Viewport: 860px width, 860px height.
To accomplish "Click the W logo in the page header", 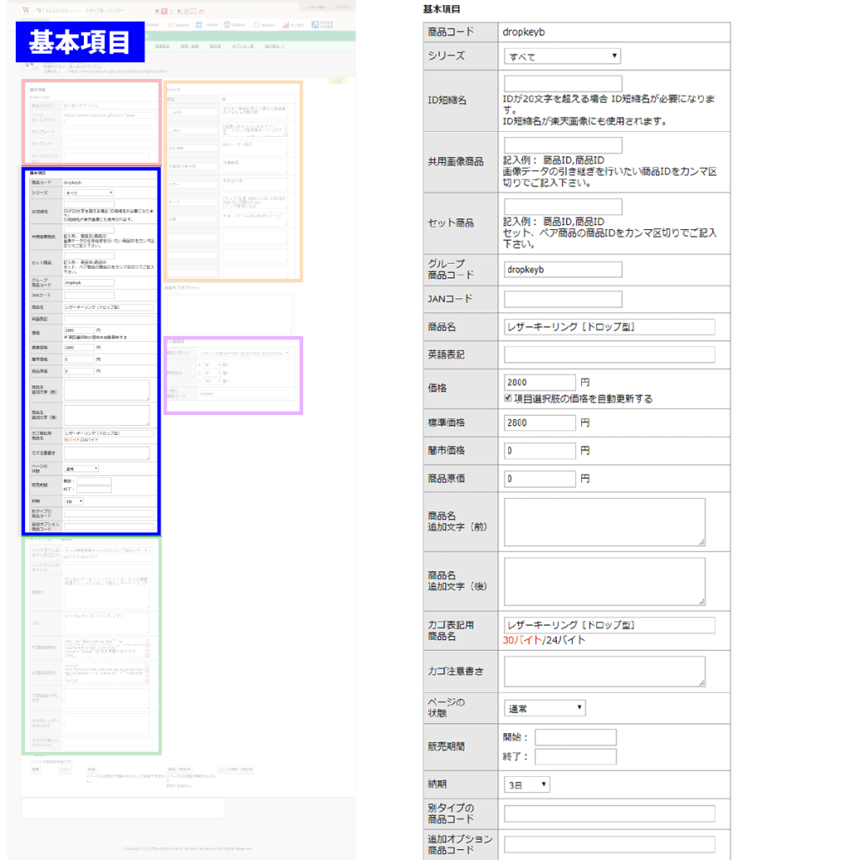I will pyautogui.click(x=26, y=8).
